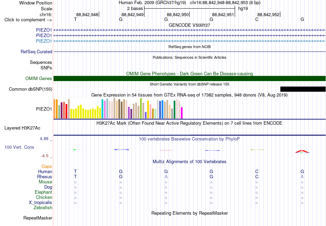The width and height of the screenshot is (326, 226).
Task: Click the 'hg19' label next to scale
Action: [x=243, y=9]
